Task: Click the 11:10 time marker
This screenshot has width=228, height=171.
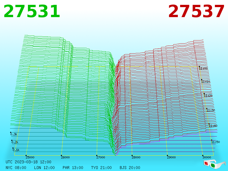Action: point(205,82)
